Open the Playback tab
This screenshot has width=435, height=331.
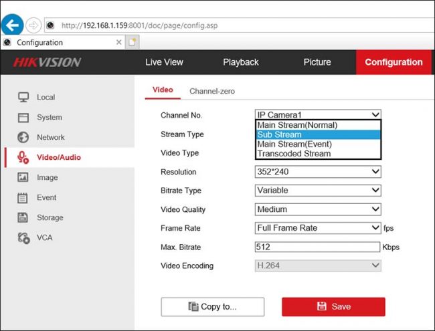(x=241, y=62)
